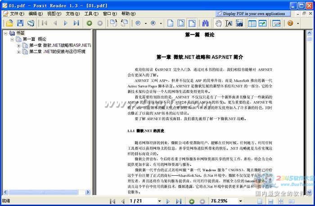
Task: Open 工具 menu
Action: click(91, 14)
